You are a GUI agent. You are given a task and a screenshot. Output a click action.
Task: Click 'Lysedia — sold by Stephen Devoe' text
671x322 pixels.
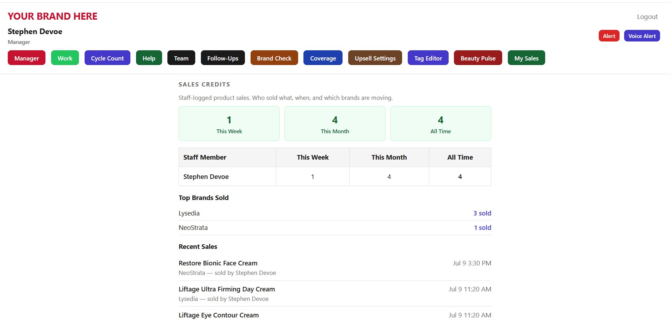223,299
